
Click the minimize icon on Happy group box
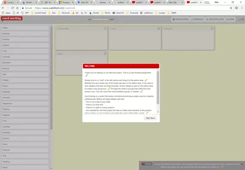(x=105, y=53)
